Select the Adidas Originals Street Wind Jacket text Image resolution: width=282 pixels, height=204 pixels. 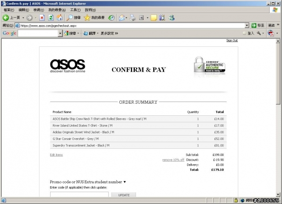(83, 132)
